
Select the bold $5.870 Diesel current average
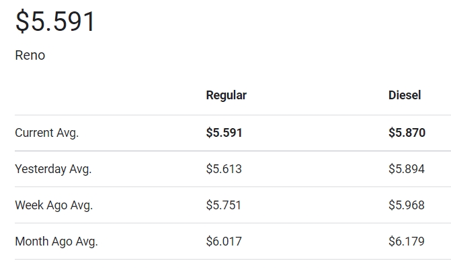point(407,133)
